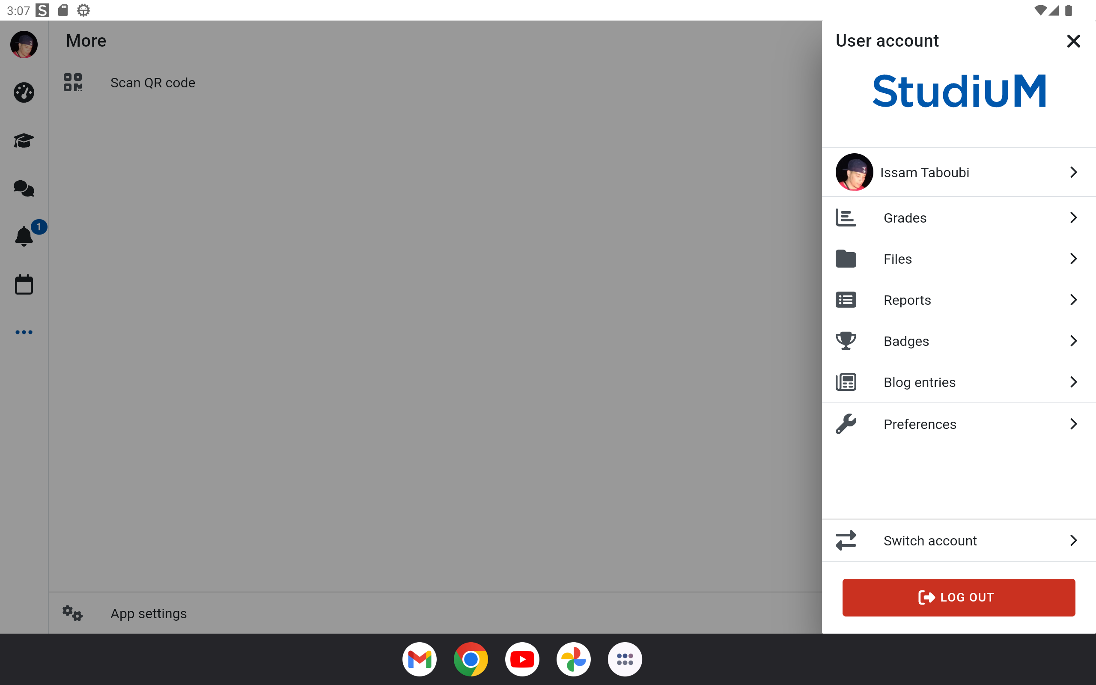The width and height of the screenshot is (1096, 685).
Task: Click the Scan QR code icon
Action: click(72, 83)
